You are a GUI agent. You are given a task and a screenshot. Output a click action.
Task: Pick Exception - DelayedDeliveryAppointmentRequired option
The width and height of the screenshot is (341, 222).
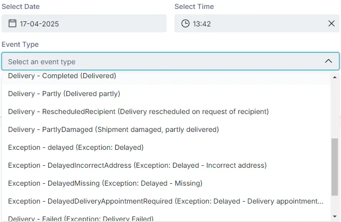coord(166,201)
